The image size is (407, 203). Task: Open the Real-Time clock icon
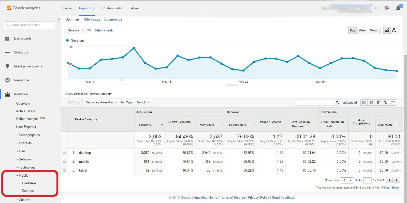[8, 80]
